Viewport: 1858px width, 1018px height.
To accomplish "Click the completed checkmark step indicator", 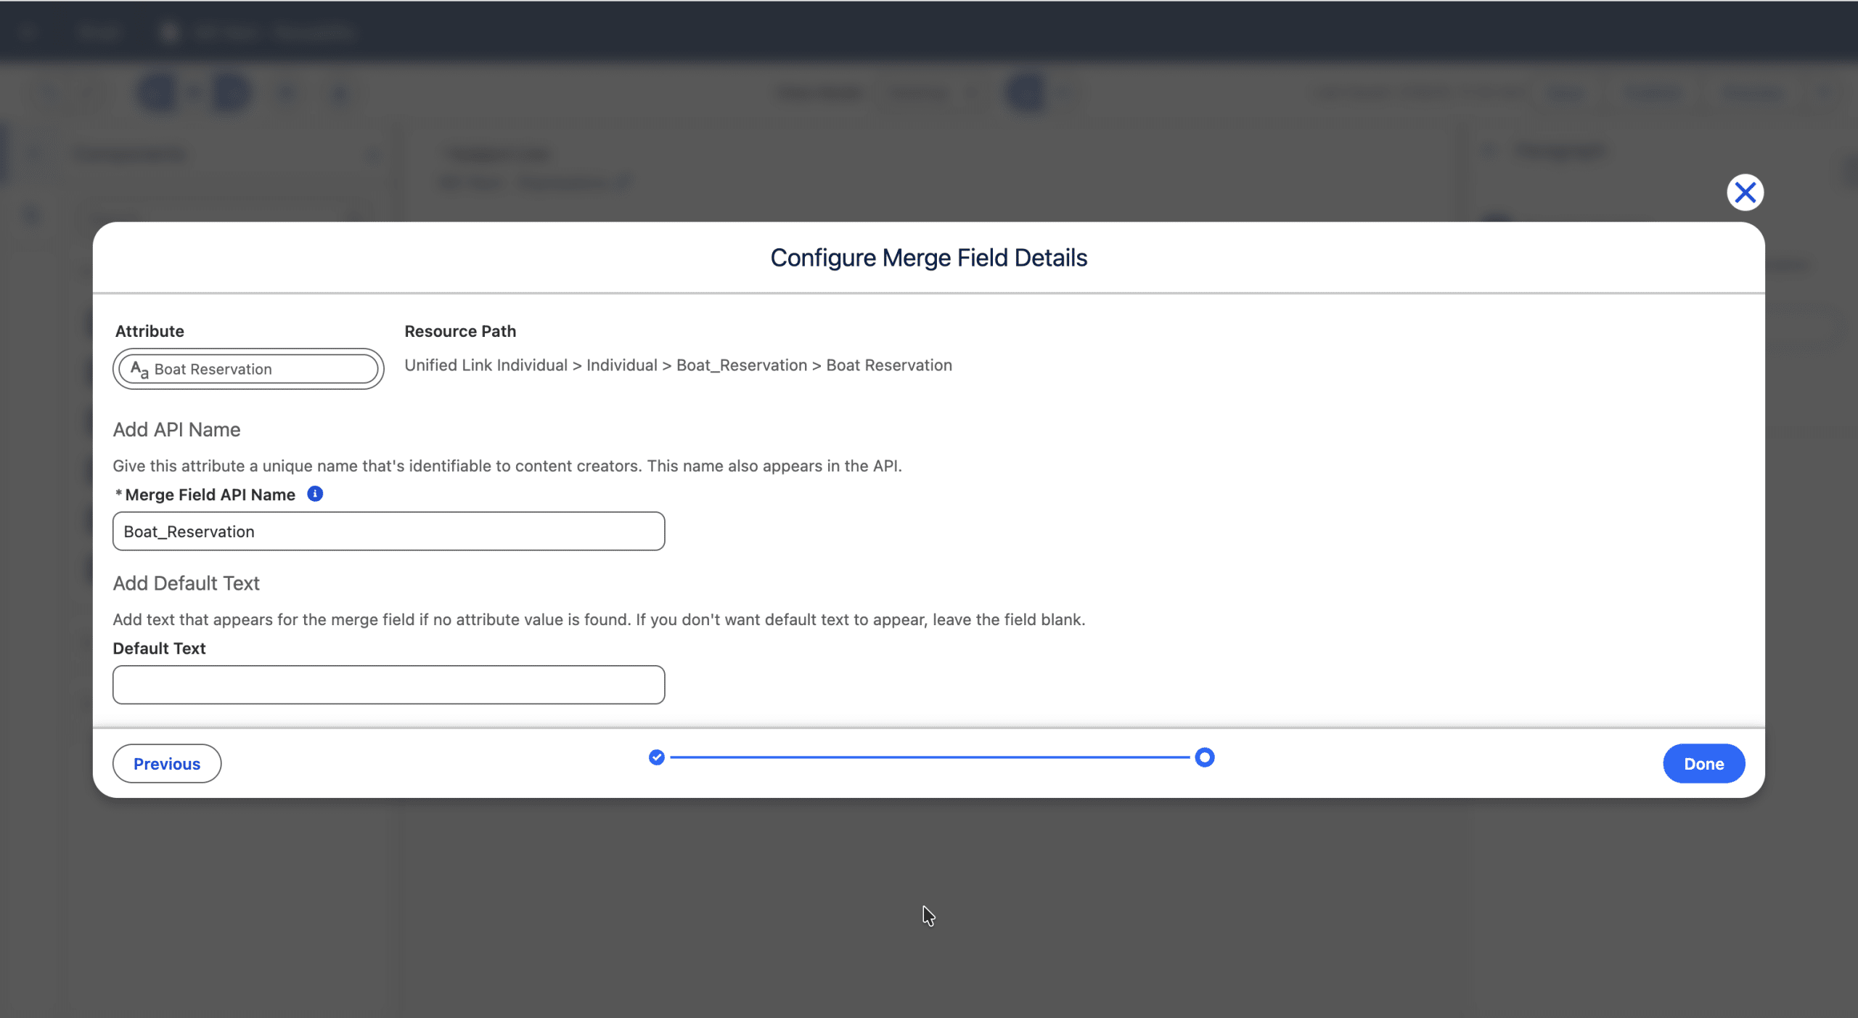I will click(x=656, y=757).
